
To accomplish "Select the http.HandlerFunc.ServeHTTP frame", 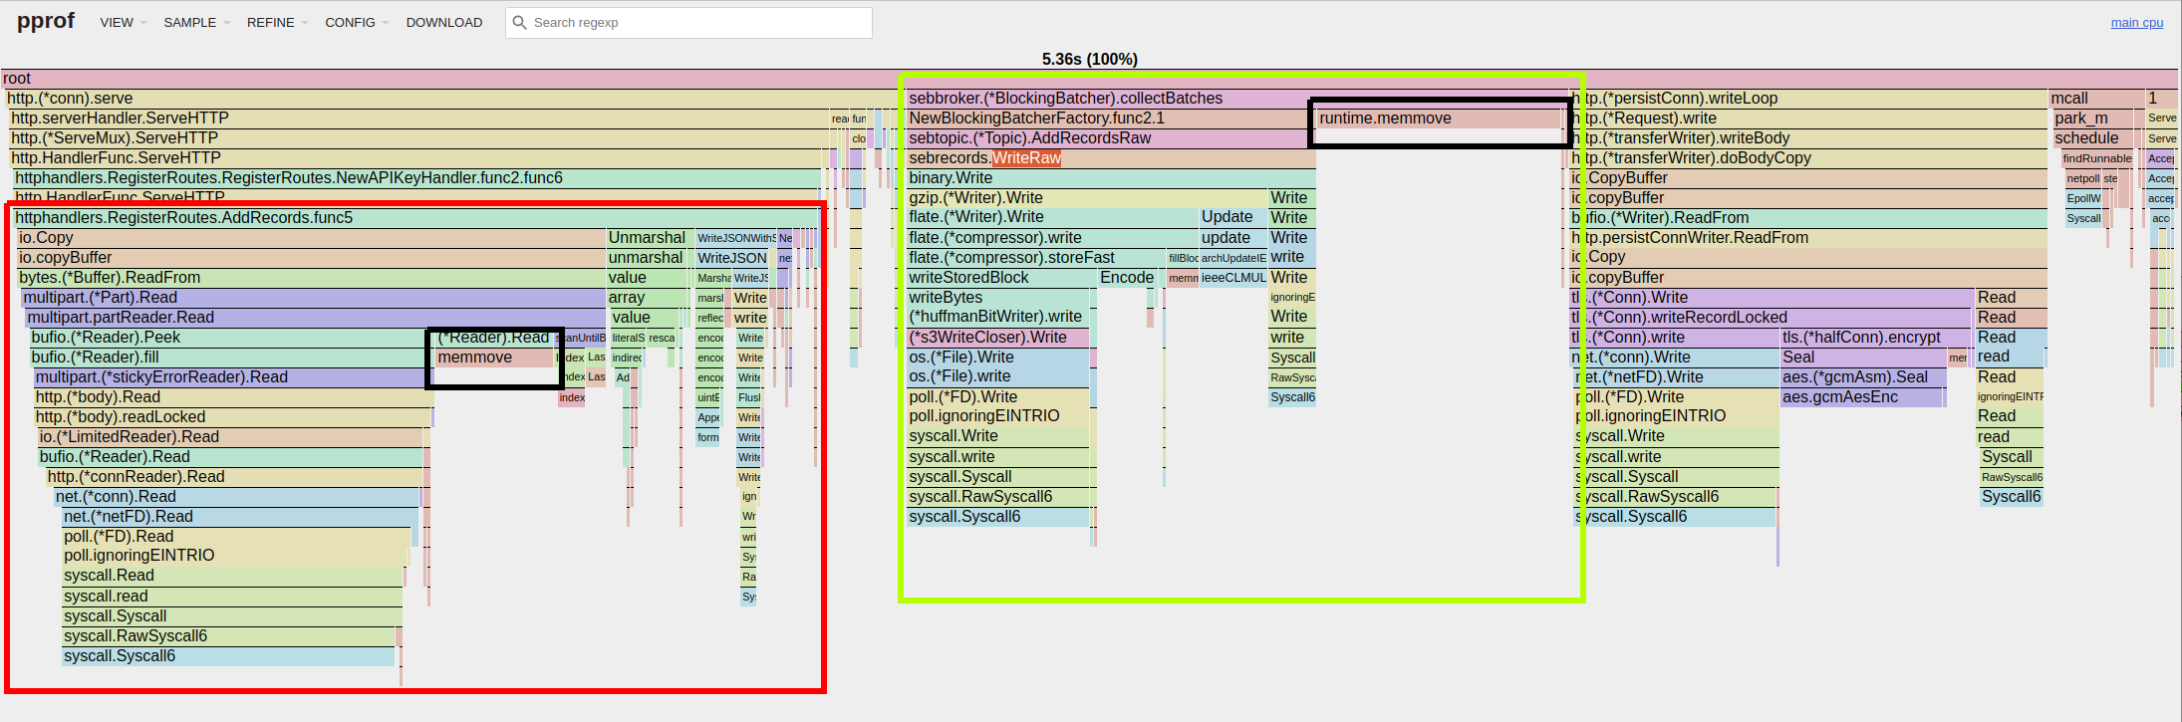I will click(415, 158).
